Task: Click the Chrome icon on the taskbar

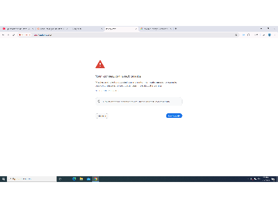Action: (96, 179)
